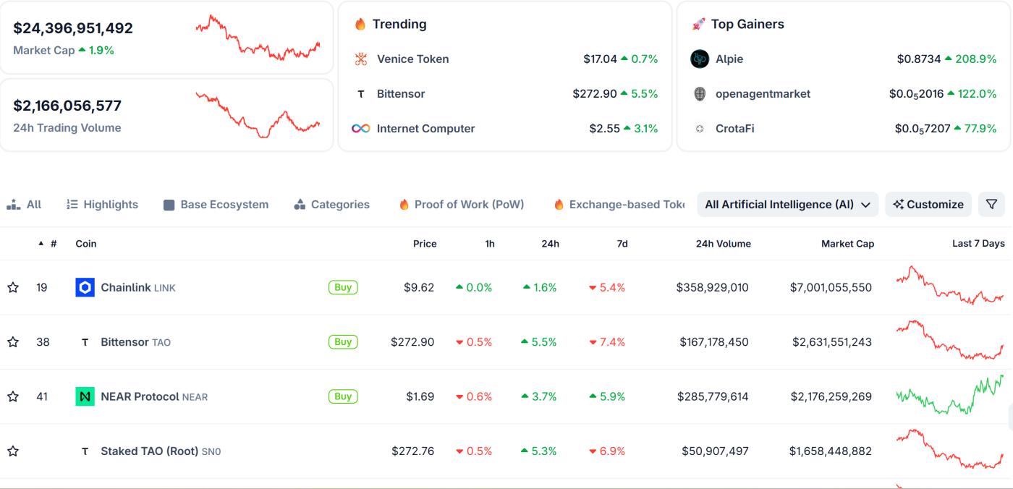Toggle the favorite star for NEAR Protocol
The image size is (1013, 489).
coord(13,396)
